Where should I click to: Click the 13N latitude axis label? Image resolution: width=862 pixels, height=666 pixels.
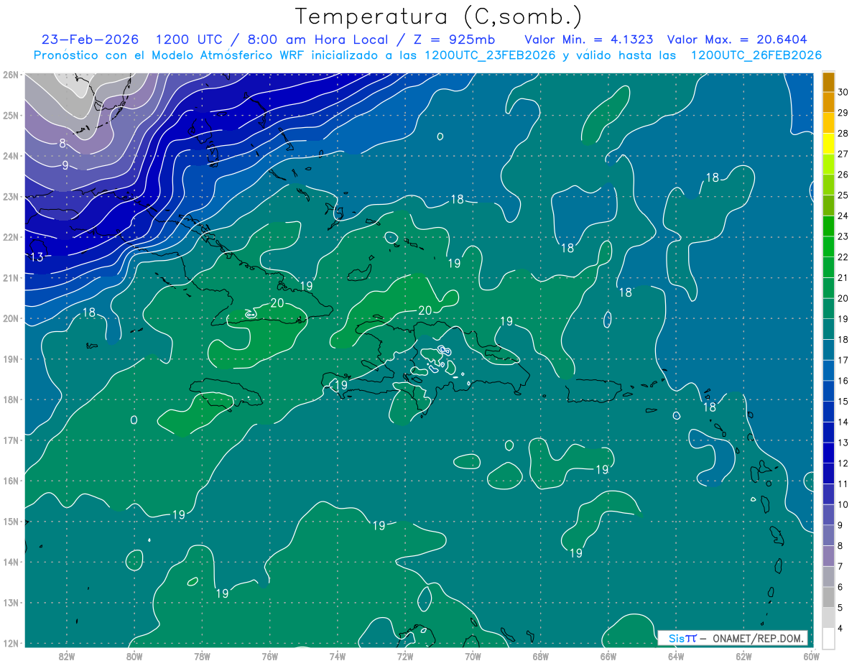pyautogui.click(x=10, y=603)
